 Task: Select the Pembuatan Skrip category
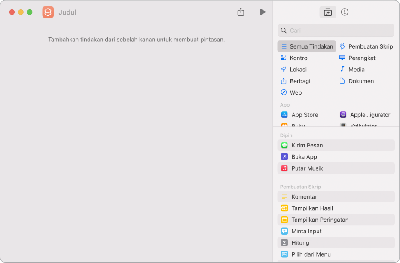coord(366,46)
